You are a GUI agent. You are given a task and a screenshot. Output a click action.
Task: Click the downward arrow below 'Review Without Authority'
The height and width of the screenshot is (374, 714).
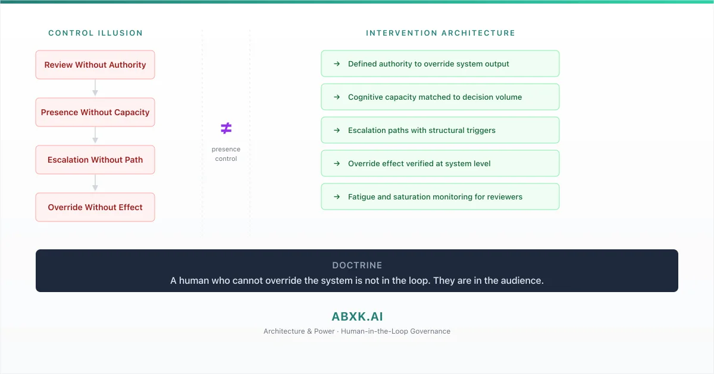(95, 90)
